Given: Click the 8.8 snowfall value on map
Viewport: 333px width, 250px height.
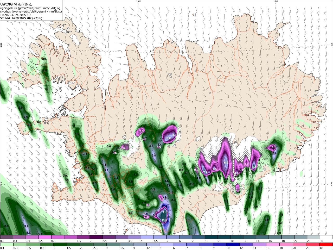Looking at the screenshot, I should click(254, 167).
